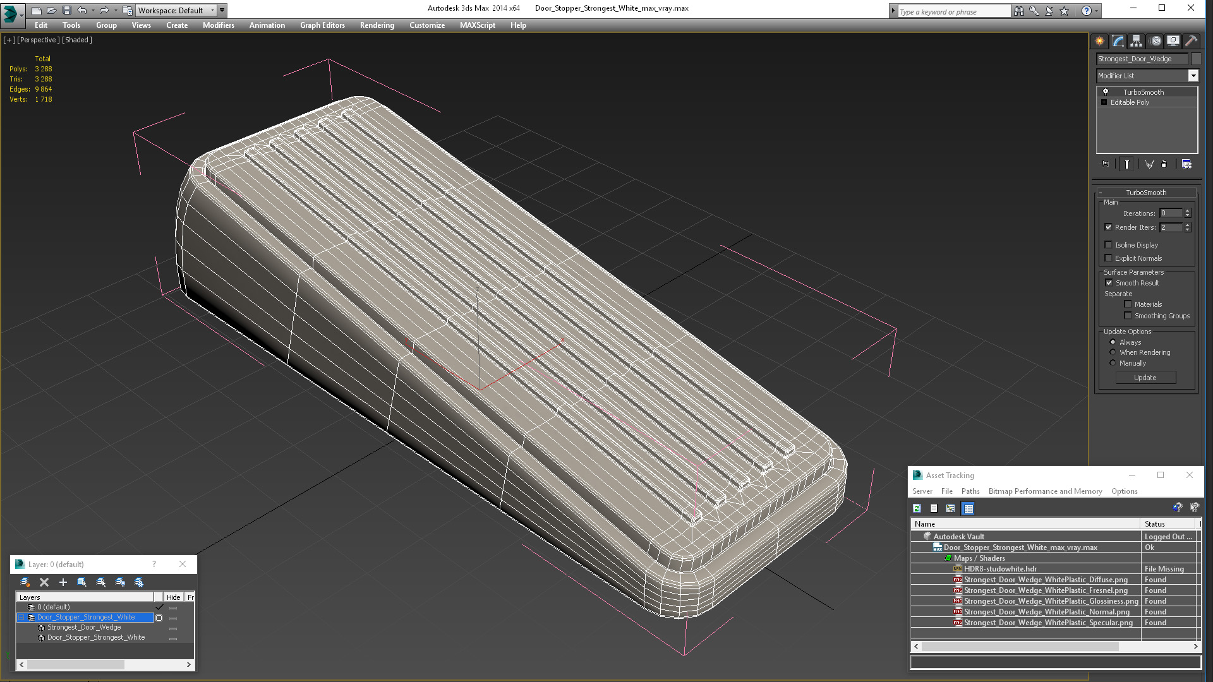This screenshot has width=1213, height=682.
Task: Click Add Selected Objects plus icon
Action: 63,582
